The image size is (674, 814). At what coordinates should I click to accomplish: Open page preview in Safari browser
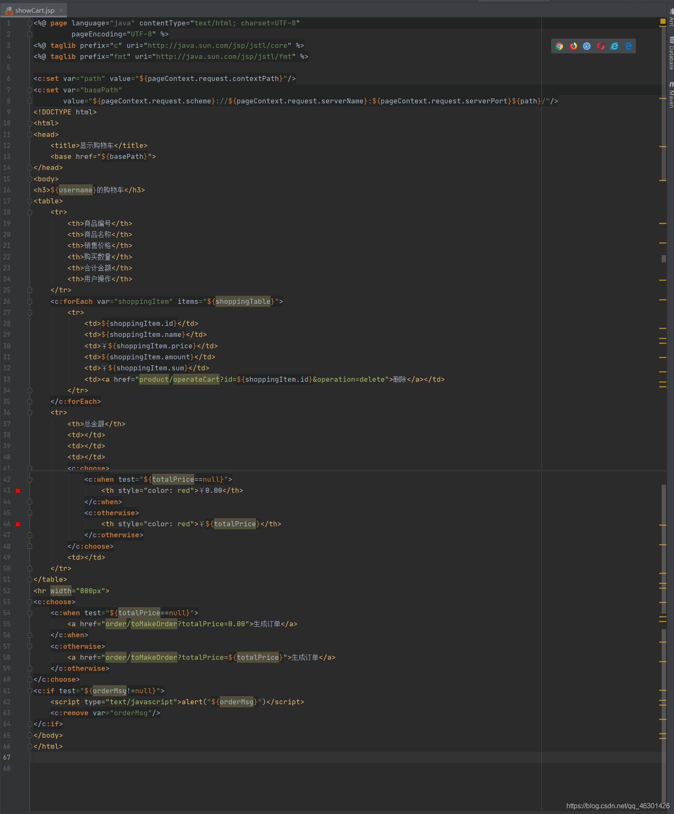click(x=587, y=46)
